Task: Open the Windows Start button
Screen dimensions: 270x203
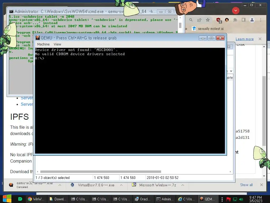Action: point(7,199)
